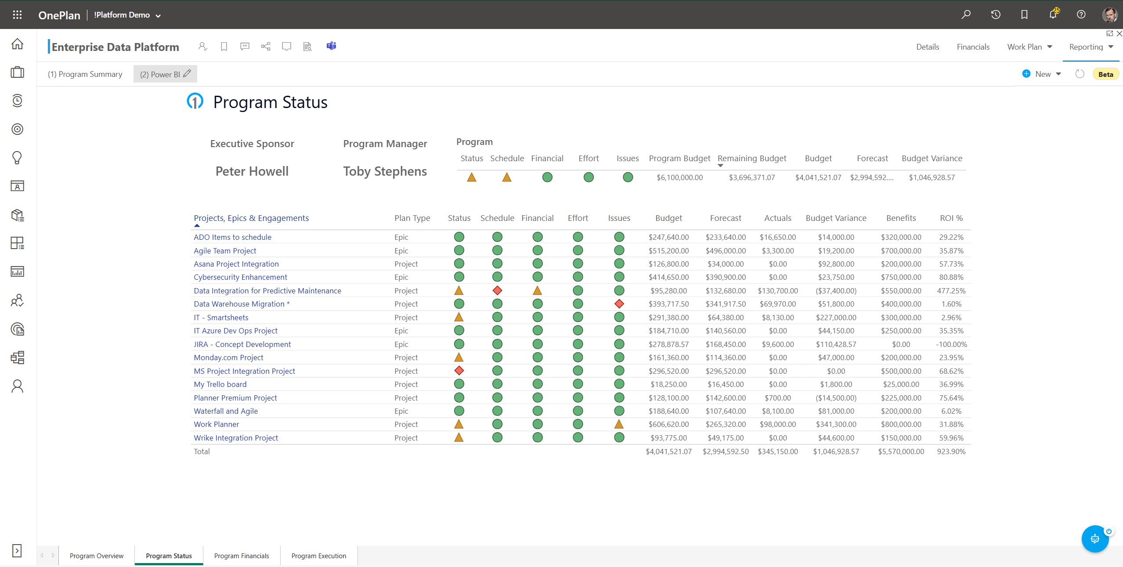
Task: Select the portfolio briefcase icon in sidebar
Action: click(x=17, y=72)
